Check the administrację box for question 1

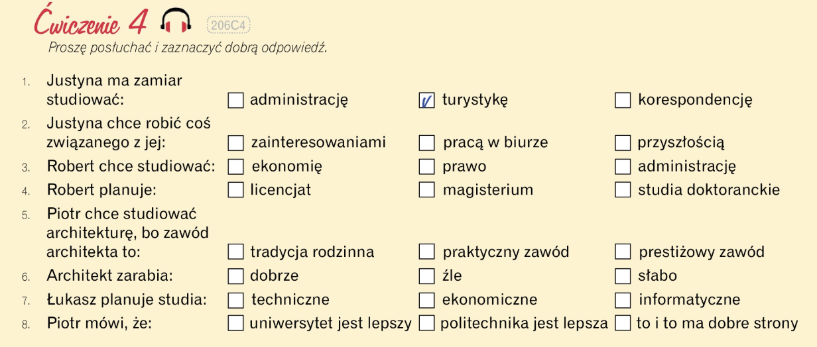coord(235,100)
